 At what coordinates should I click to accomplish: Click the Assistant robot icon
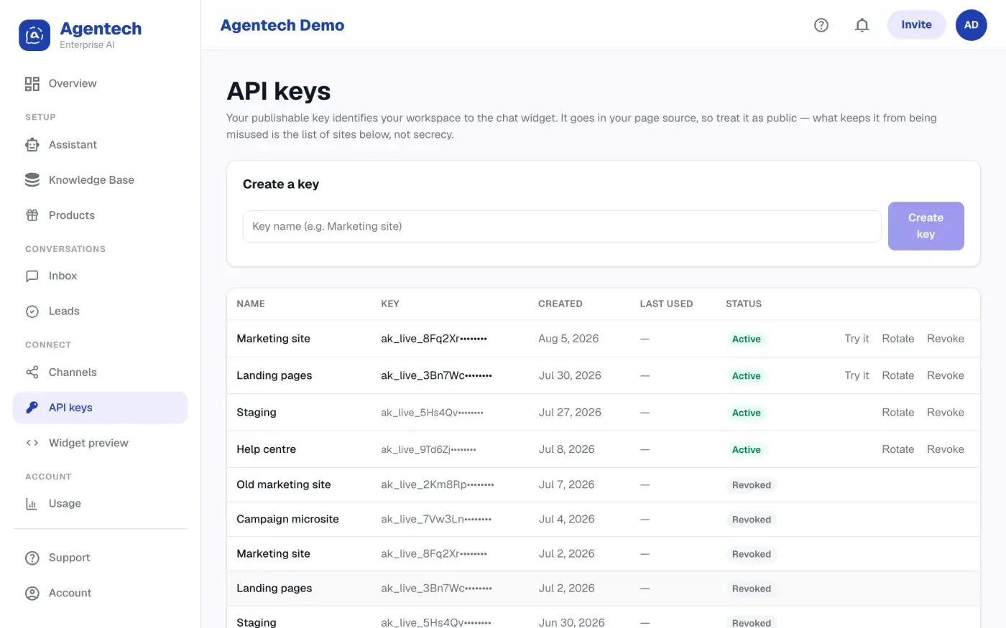point(32,145)
